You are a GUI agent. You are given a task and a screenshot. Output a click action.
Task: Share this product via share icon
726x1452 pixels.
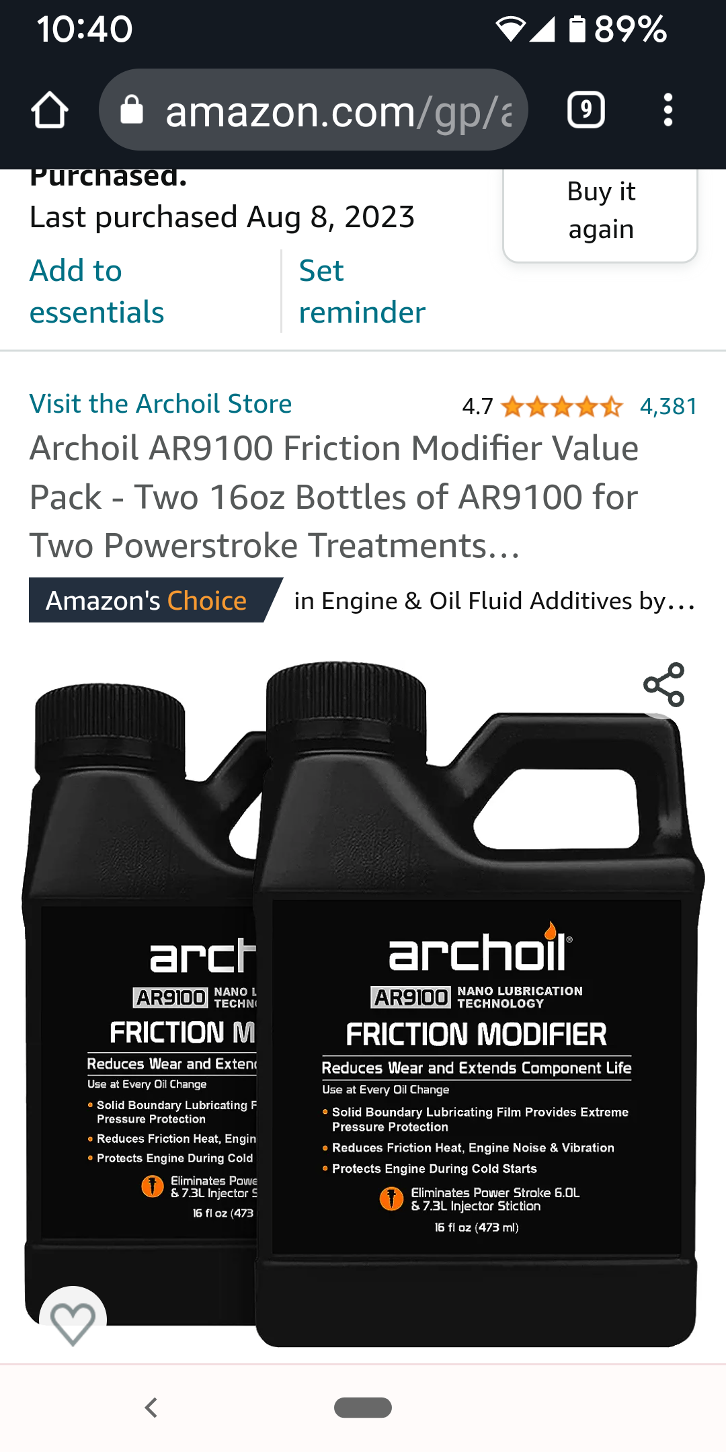(663, 685)
